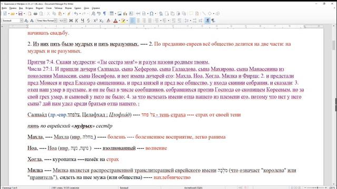Viewport: 337px width, 189px height.
Task: Open Find and Replace
Action: [x=93, y=14]
